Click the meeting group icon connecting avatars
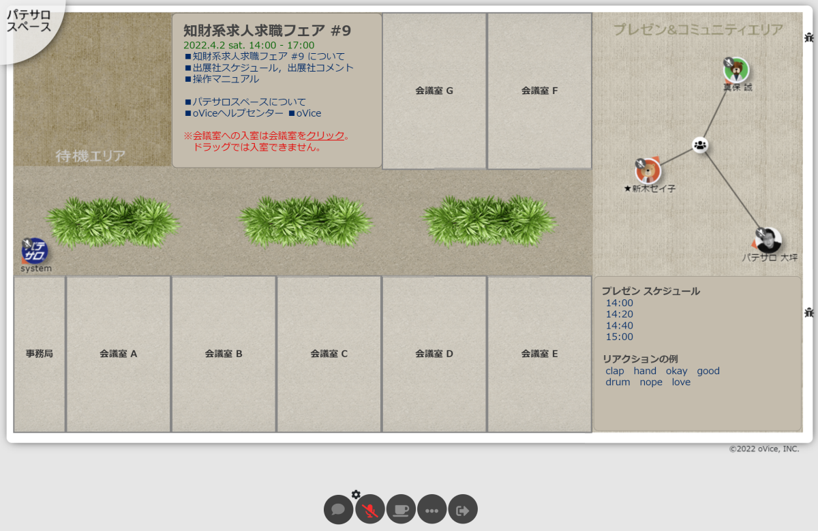The width and height of the screenshot is (818, 531). click(700, 145)
